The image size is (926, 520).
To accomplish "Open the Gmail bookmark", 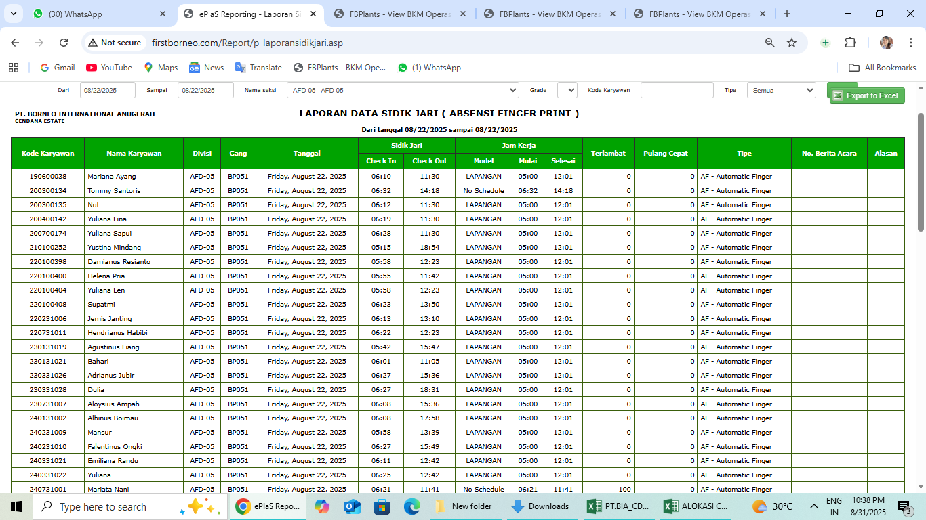I will (x=58, y=68).
